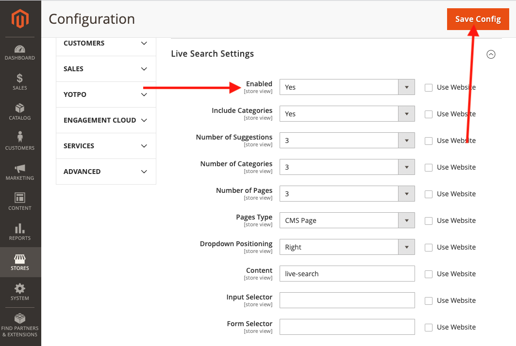
Task: Click the Input Selector text field
Action: pyautogui.click(x=347, y=300)
